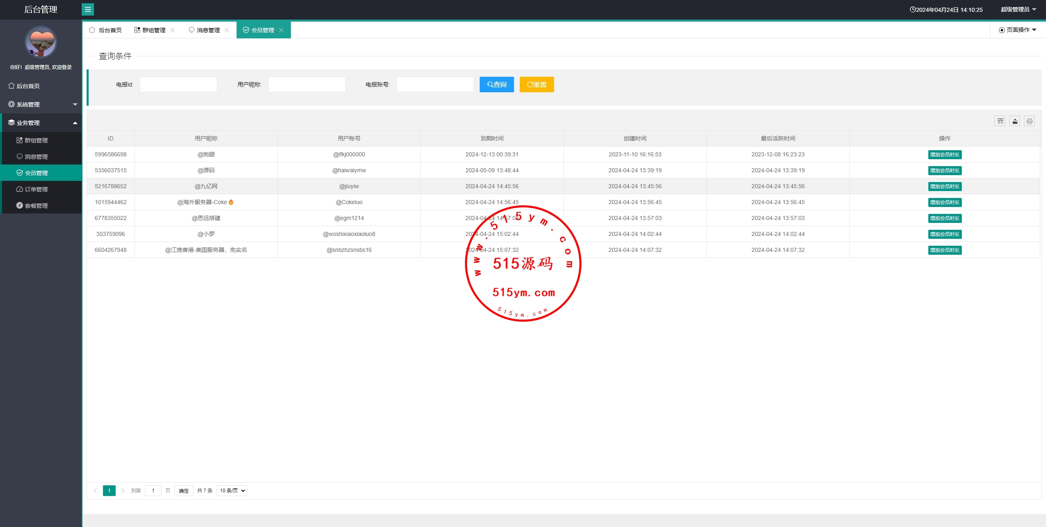Open 订单管理 in the sidebar

coord(36,189)
